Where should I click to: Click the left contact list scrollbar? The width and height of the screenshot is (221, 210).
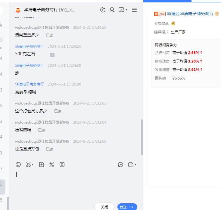(8, 203)
